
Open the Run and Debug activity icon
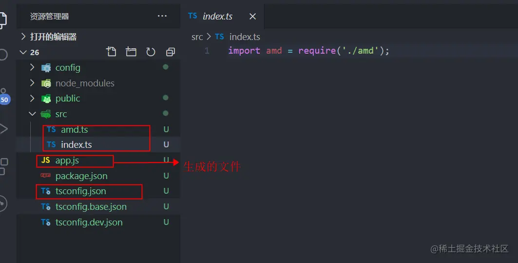(3, 129)
